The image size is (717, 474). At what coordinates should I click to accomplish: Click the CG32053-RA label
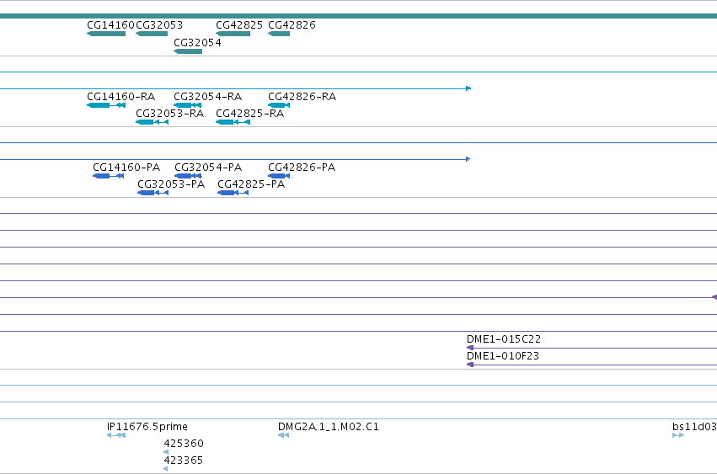coord(169,114)
